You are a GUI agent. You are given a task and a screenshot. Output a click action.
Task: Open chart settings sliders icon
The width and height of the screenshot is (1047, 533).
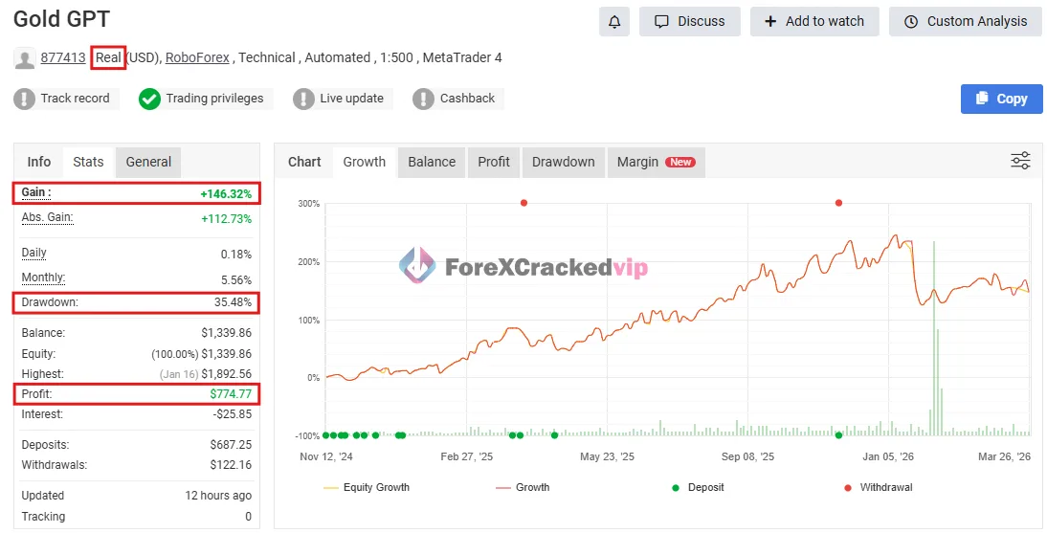tap(1020, 161)
